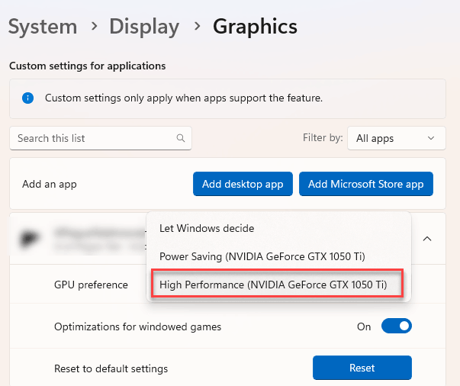Image resolution: width=460 pixels, height=386 pixels.
Task: Go to System breadcrumb
Action: pyautogui.click(x=43, y=27)
